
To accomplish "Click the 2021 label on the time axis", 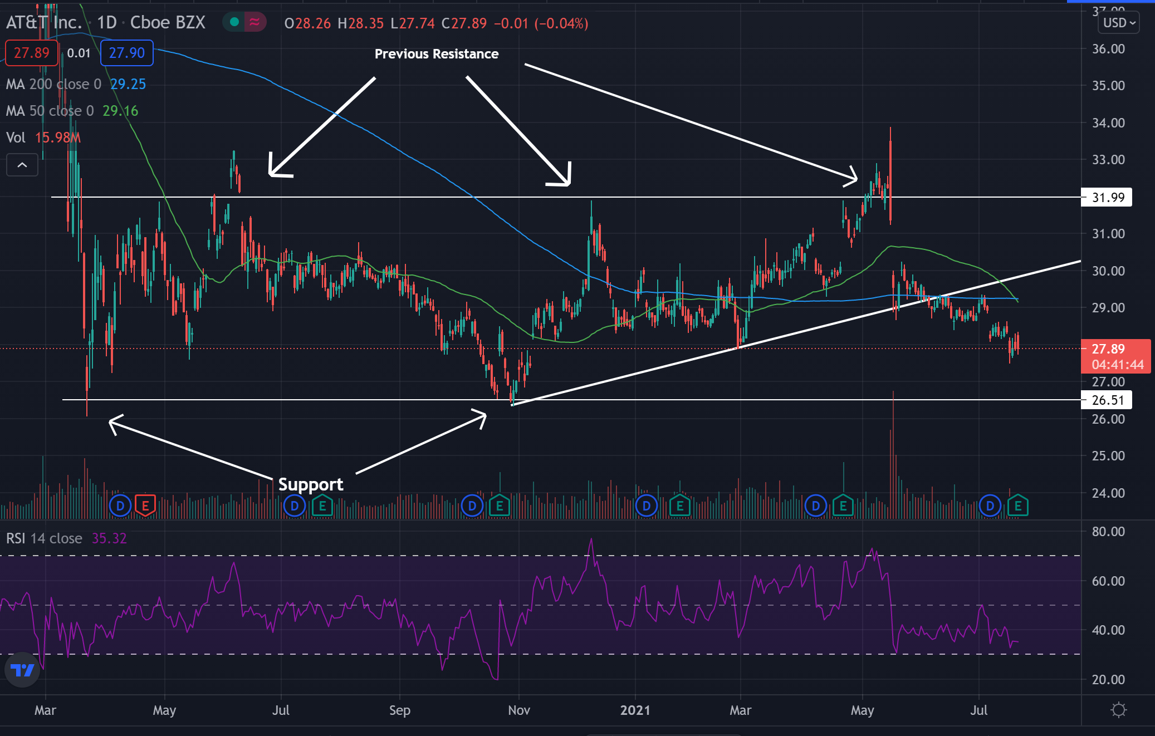I will tap(635, 710).
